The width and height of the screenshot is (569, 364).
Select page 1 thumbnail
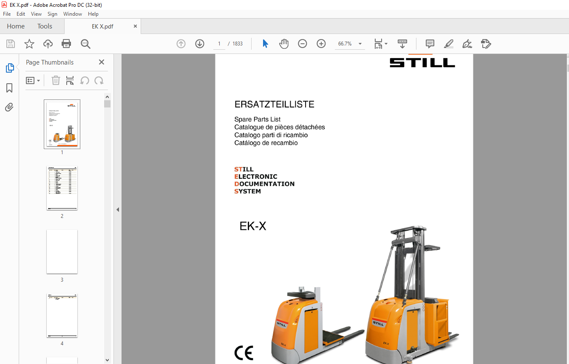tap(62, 124)
